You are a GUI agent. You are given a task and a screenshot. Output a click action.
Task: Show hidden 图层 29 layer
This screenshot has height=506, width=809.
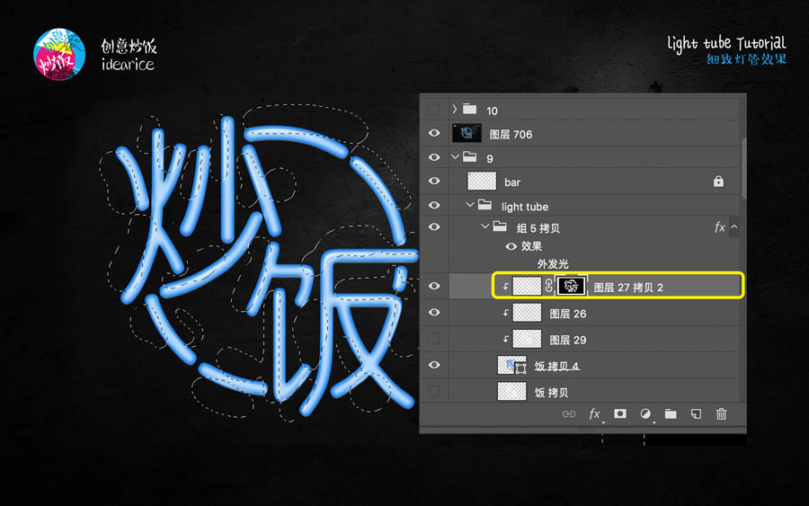434,339
